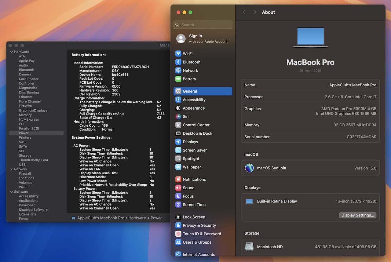The width and height of the screenshot is (391, 262).
Task: Click the macOS Sequoia icon
Action: pos(249,168)
